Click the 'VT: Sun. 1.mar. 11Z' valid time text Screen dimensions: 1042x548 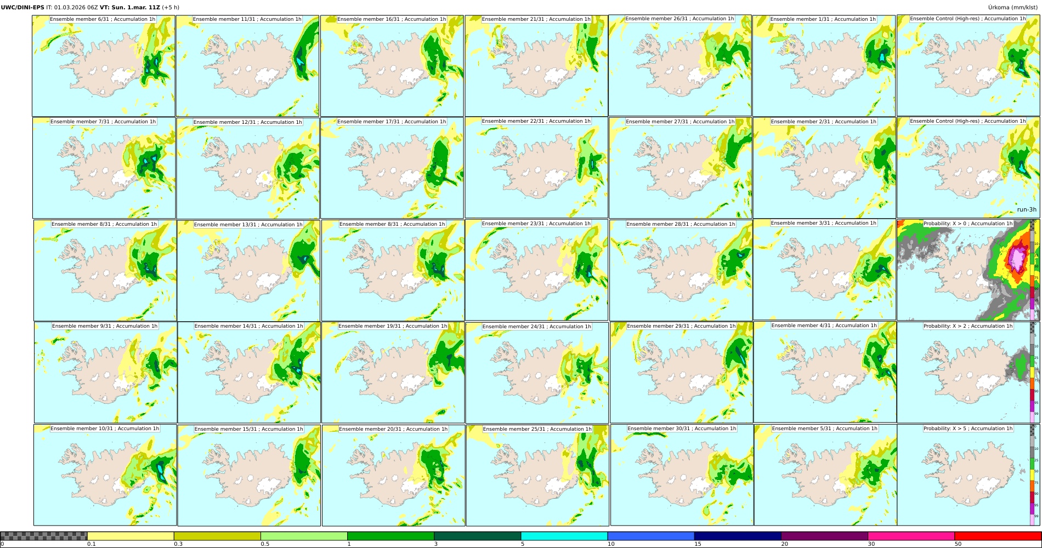[x=130, y=8]
